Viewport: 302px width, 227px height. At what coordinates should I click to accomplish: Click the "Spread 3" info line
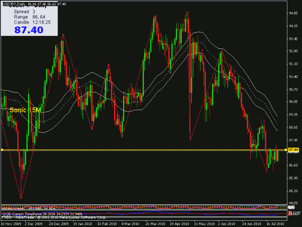(25, 12)
